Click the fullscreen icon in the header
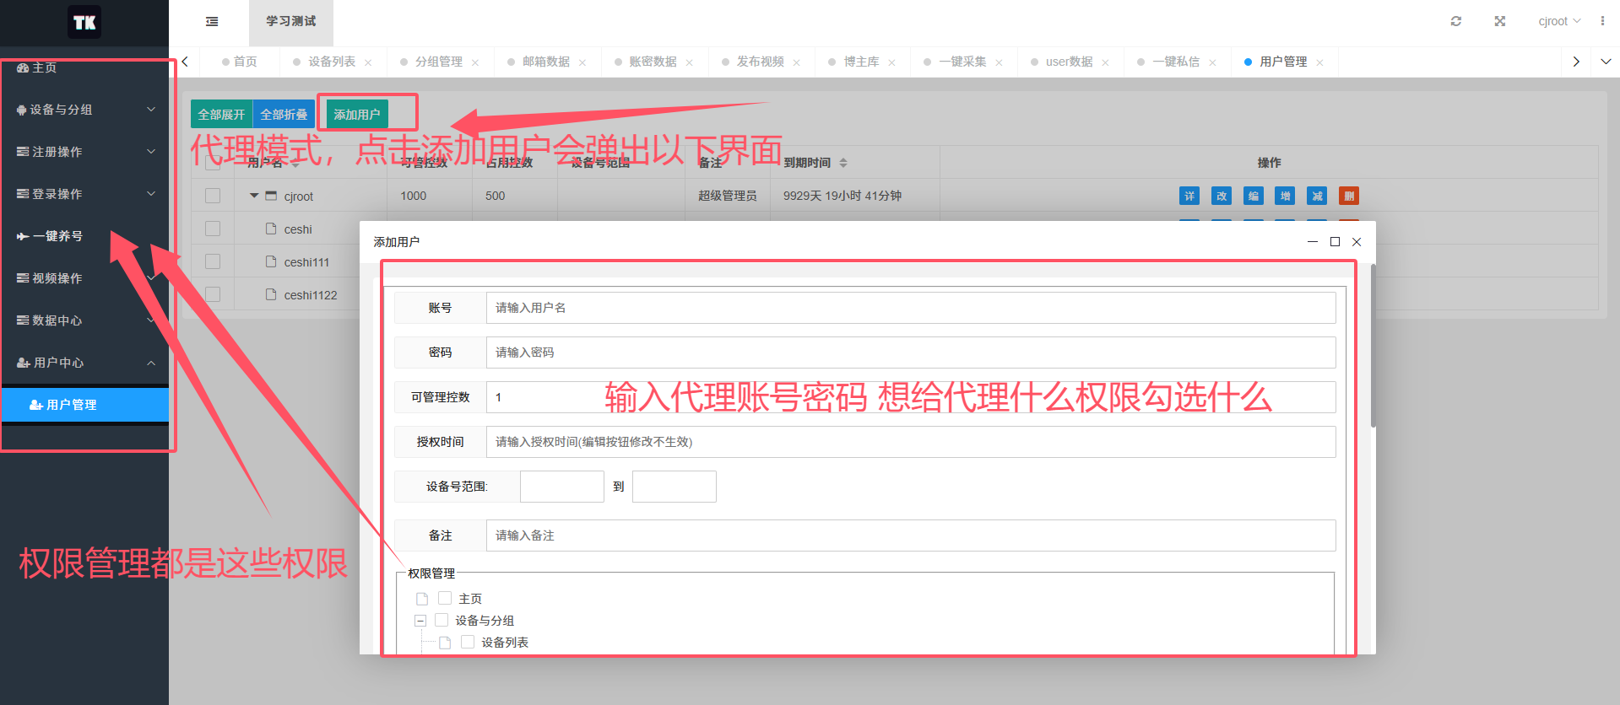This screenshot has width=1620, height=705. coord(1500,21)
